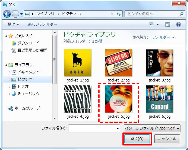
Task: Select 最近表示した場所 in sidebar
Action: pyautogui.click(x=32, y=50)
